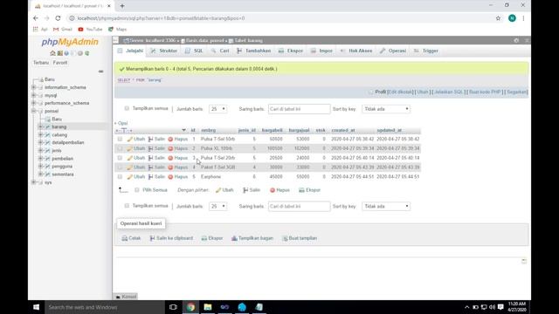Expand the sys database node
559x314 pixels.
33,182
